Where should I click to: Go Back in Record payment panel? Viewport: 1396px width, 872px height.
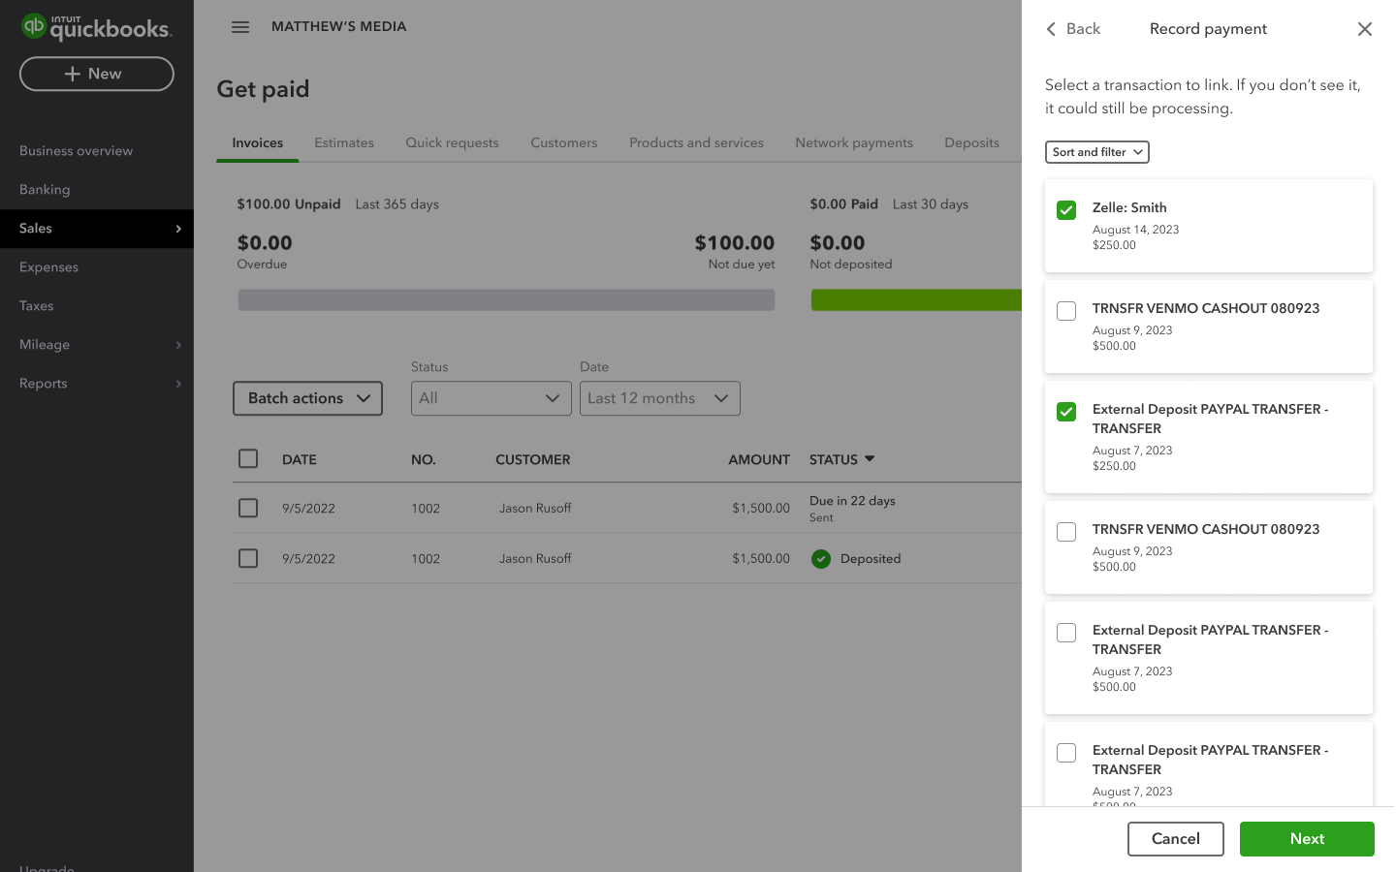tap(1073, 29)
